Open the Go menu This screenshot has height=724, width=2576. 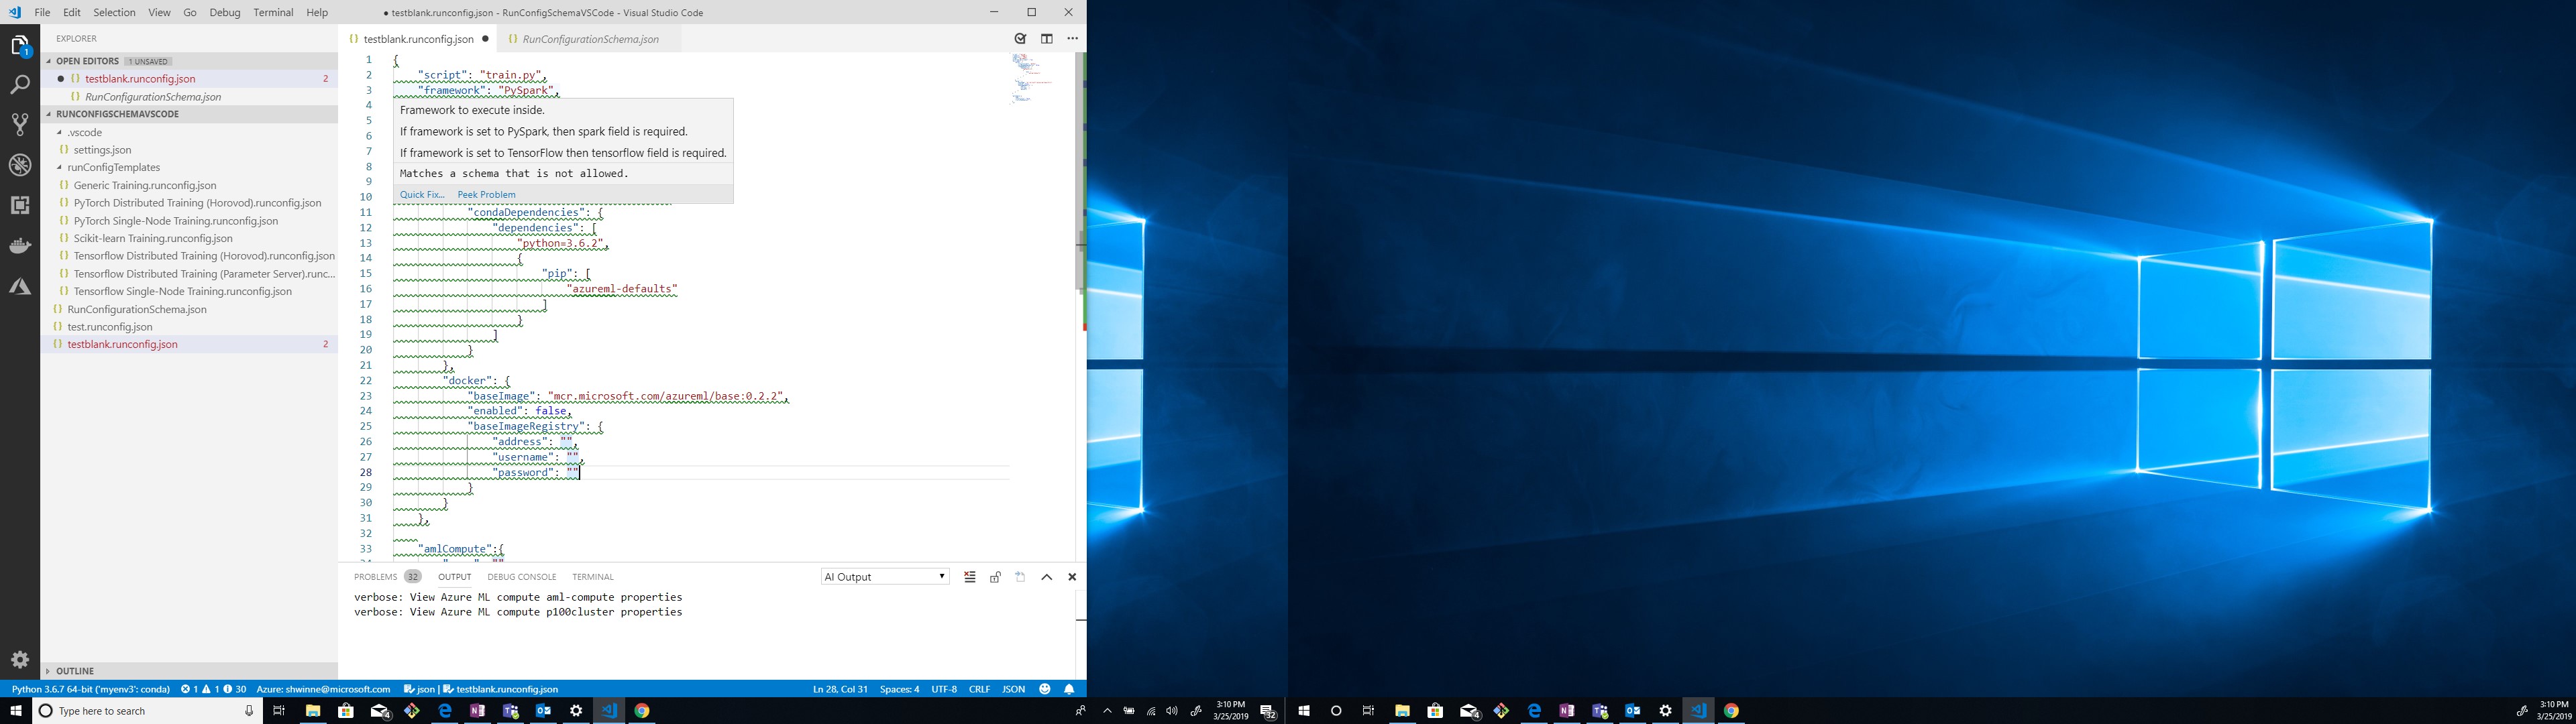[190, 12]
